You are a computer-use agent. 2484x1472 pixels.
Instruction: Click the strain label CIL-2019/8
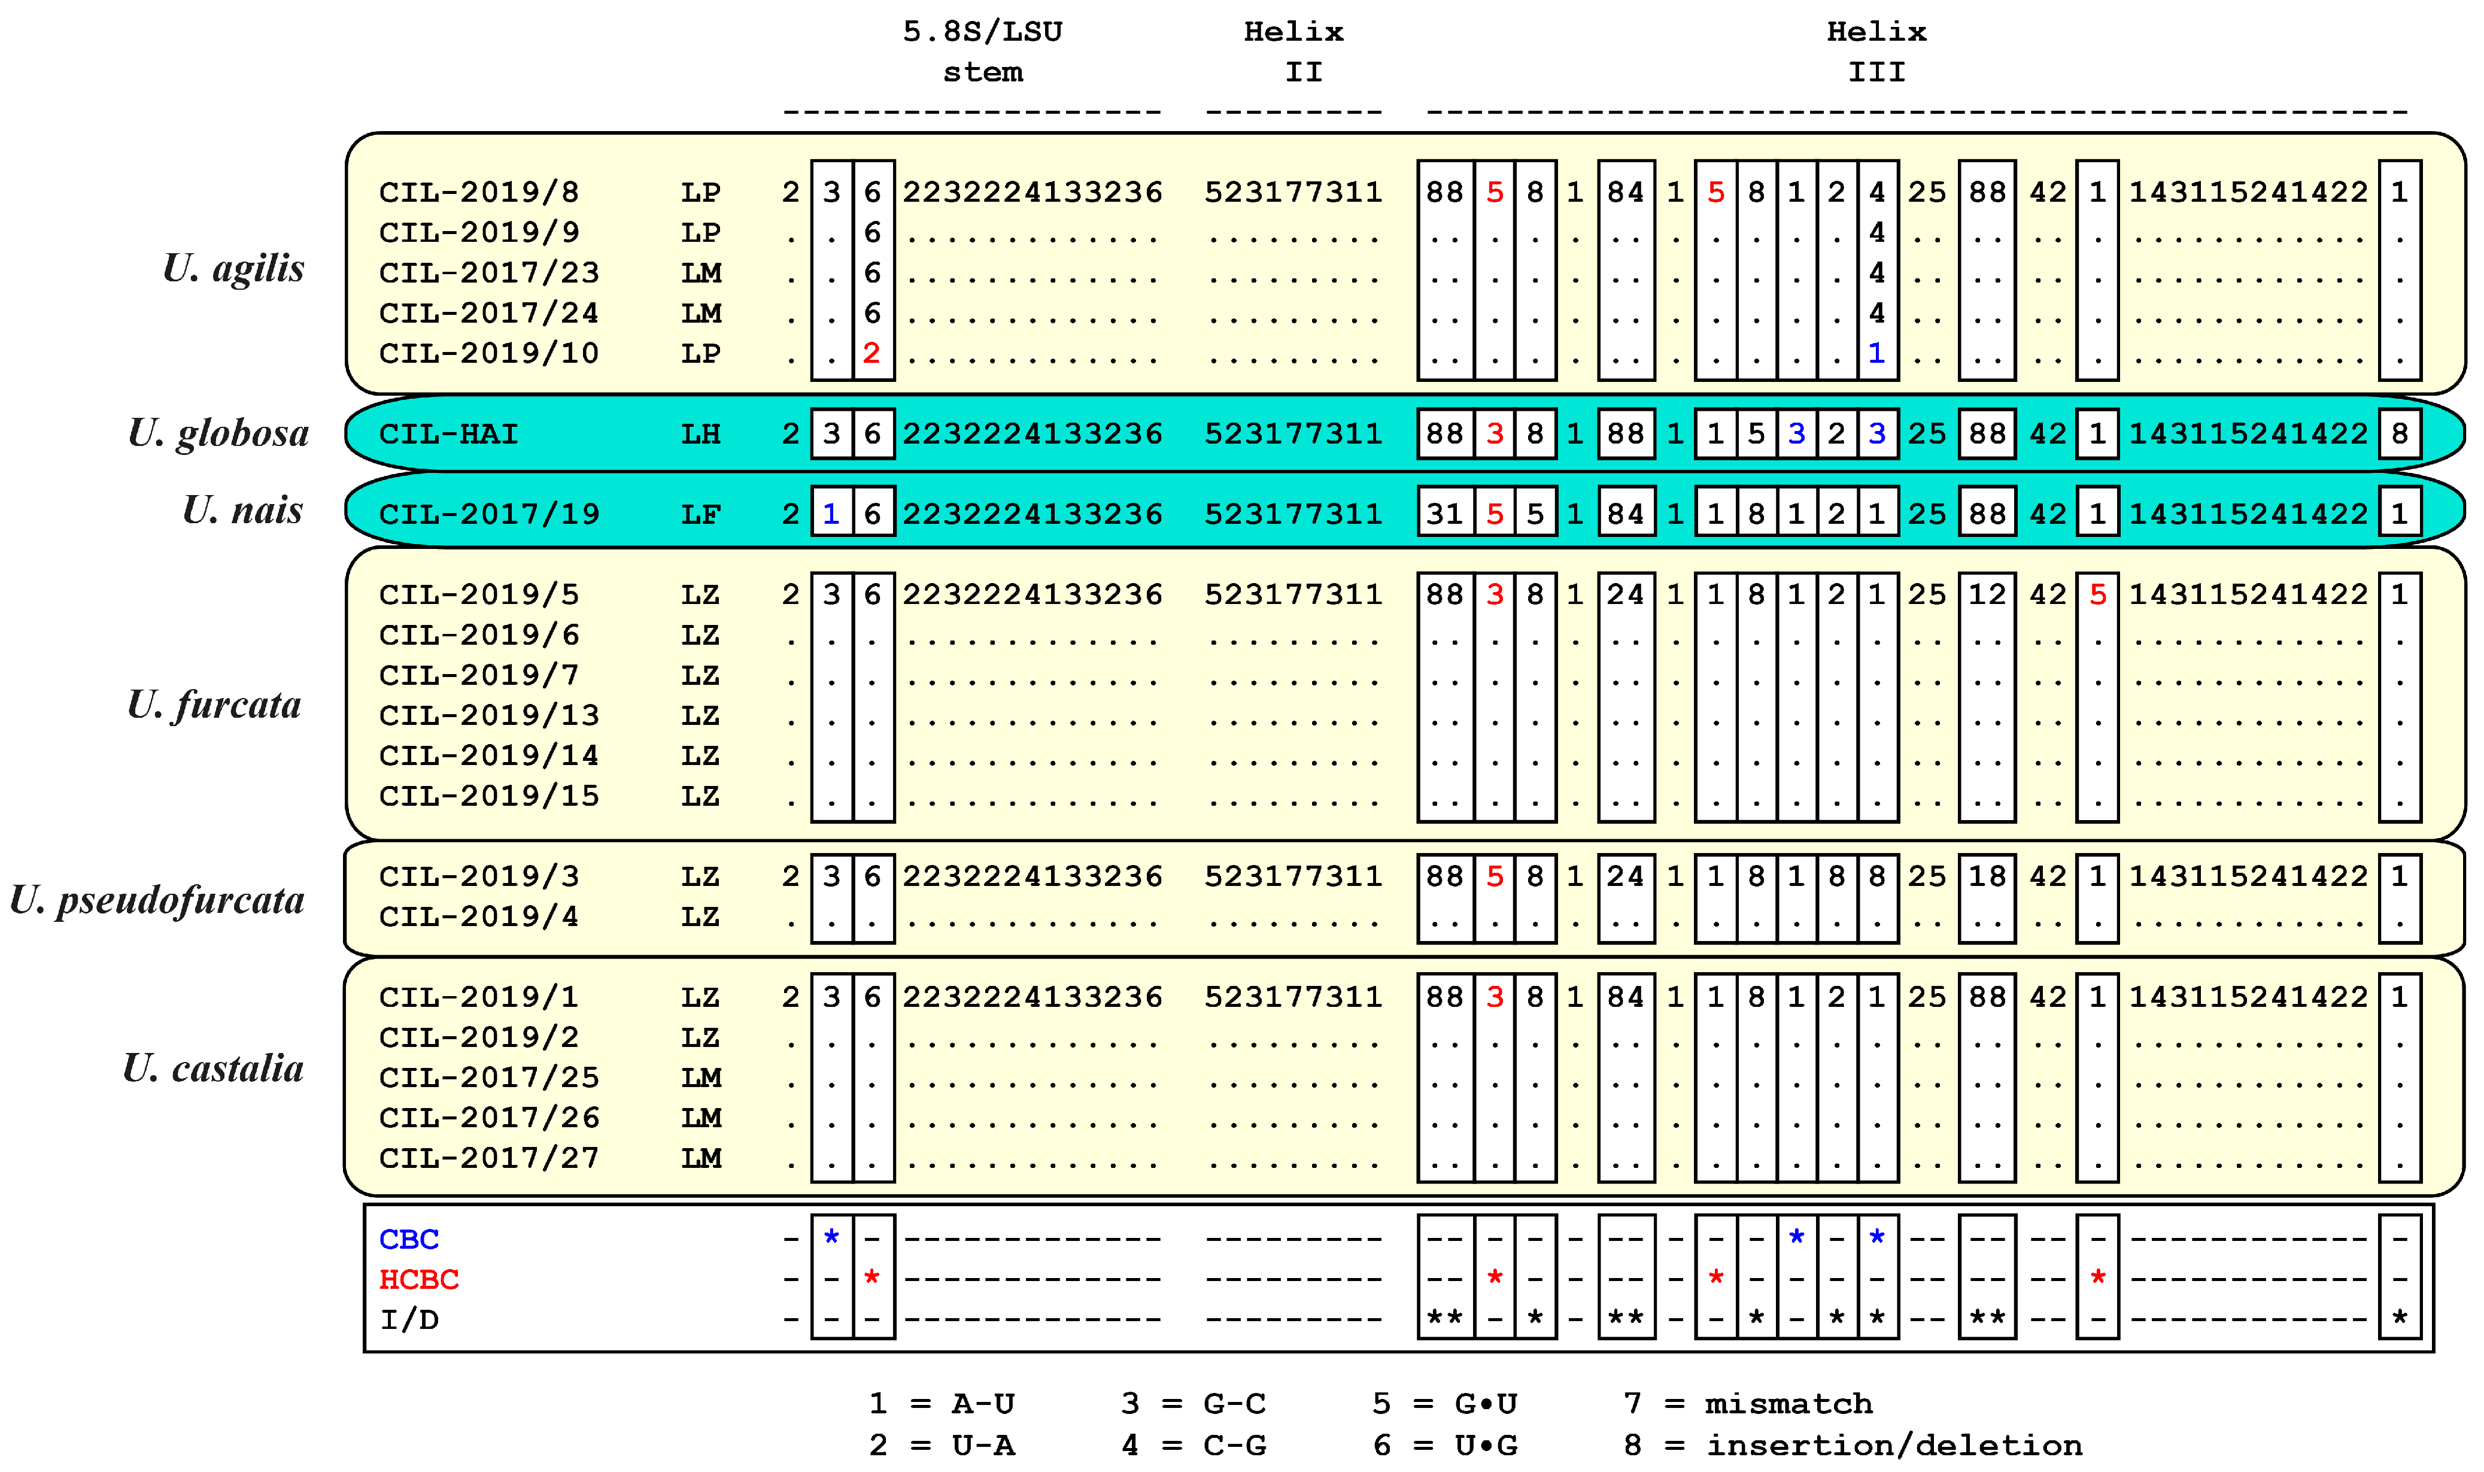[x=479, y=192]
